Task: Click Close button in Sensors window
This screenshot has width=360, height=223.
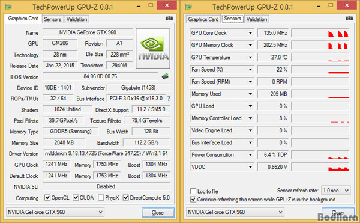Action: 338,213
